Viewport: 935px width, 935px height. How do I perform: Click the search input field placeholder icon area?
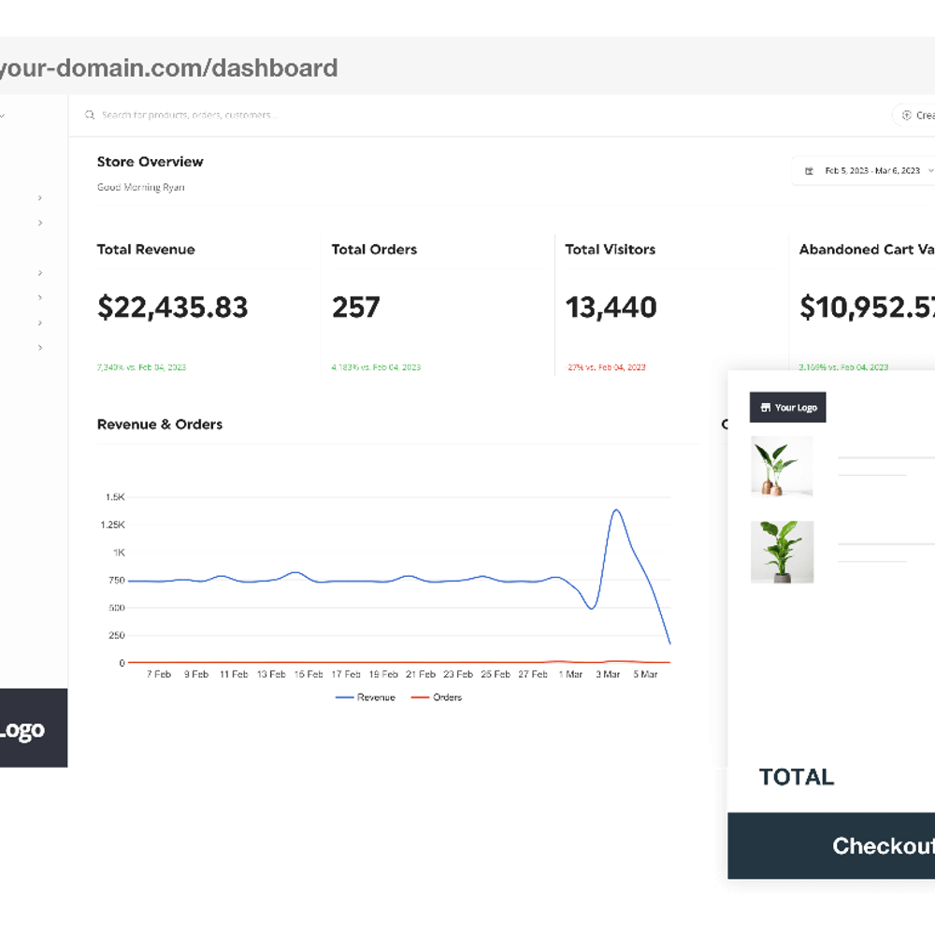(90, 114)
